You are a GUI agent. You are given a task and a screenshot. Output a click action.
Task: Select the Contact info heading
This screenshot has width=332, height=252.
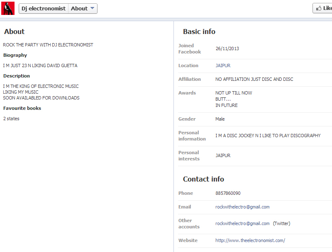[203, 179]
